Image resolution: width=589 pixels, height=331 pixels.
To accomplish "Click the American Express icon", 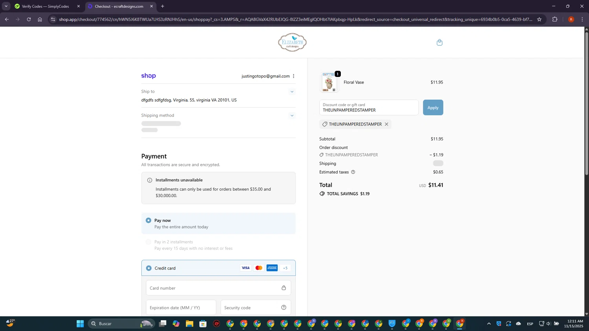I will click(272, 268).
